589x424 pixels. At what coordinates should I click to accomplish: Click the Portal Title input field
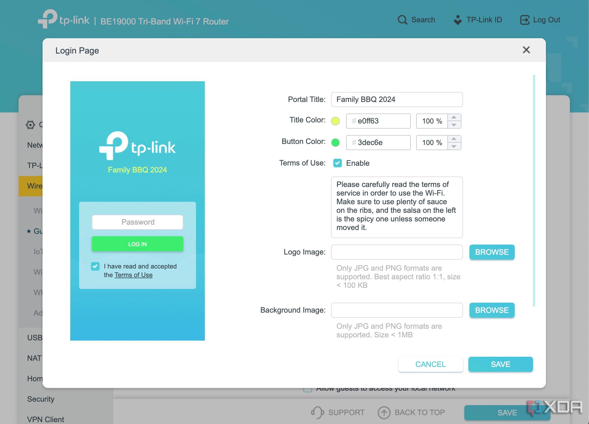click(397, 100)
